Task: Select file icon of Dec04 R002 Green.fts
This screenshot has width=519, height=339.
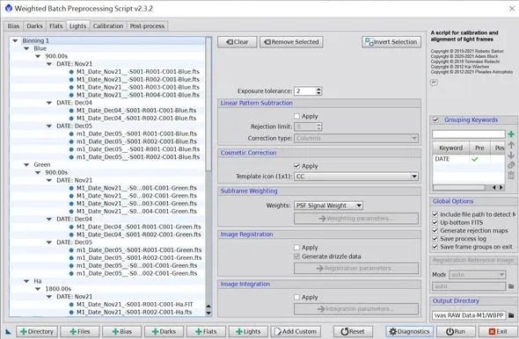Action: (71, 234)
